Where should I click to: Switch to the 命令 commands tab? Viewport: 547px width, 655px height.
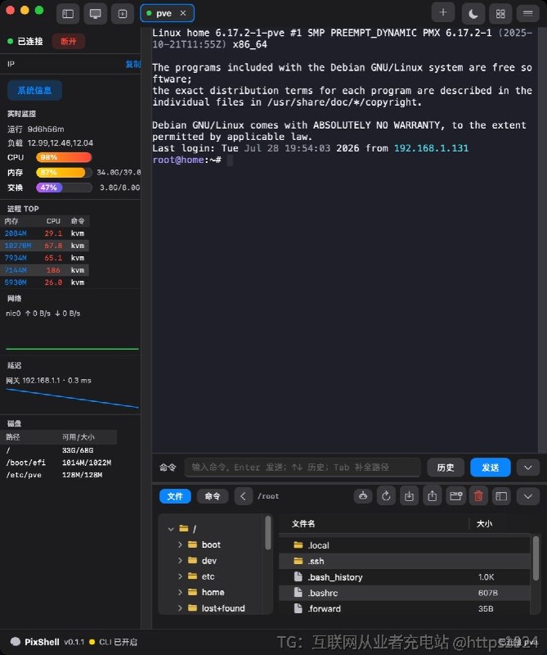(x=213, y=496)
